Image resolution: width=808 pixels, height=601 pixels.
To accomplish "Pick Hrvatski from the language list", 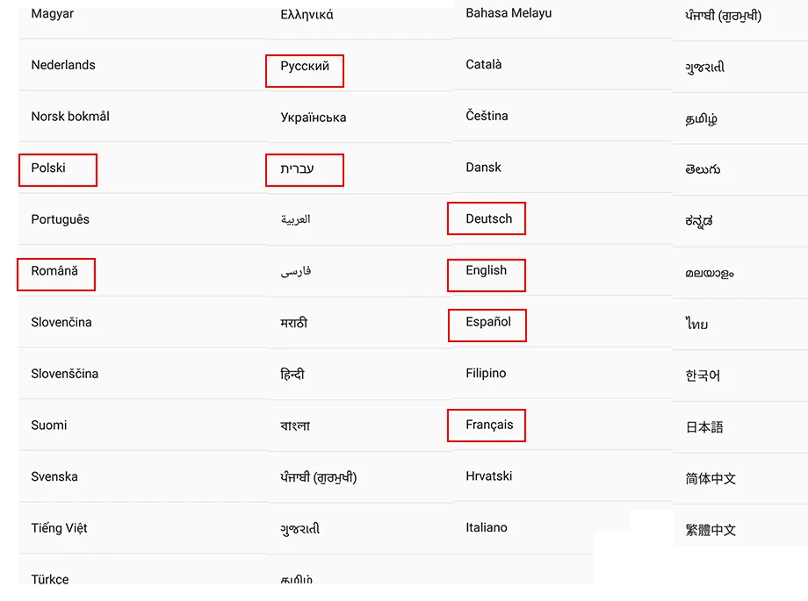I will click(x=489, y=476).
